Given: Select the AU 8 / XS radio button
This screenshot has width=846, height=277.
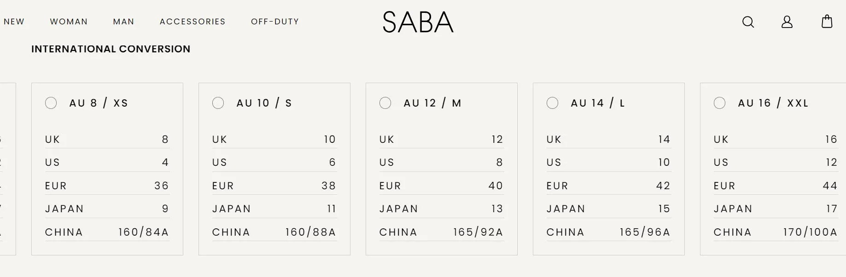Looking at the screenshot, I should 51,103.
